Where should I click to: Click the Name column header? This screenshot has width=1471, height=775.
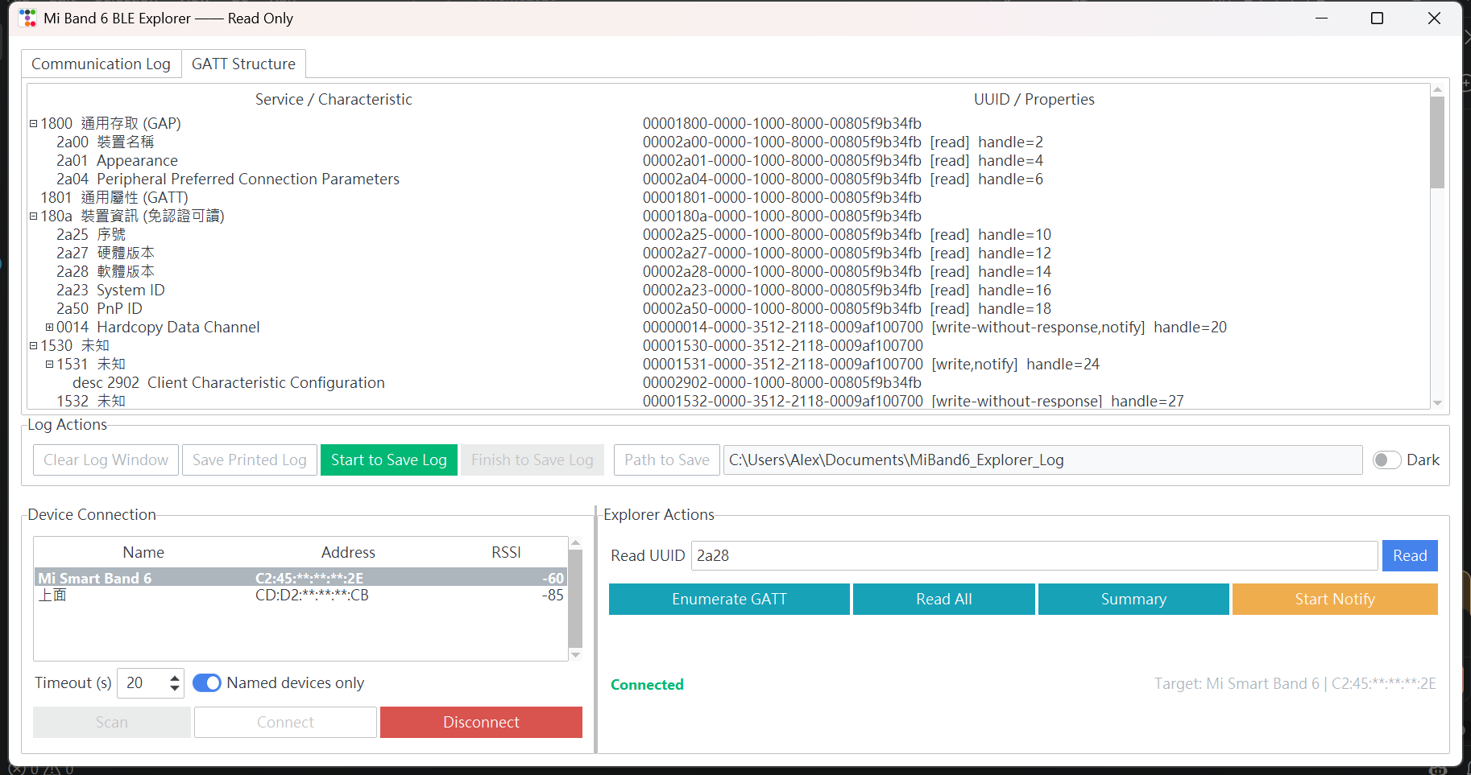(143, 552)
